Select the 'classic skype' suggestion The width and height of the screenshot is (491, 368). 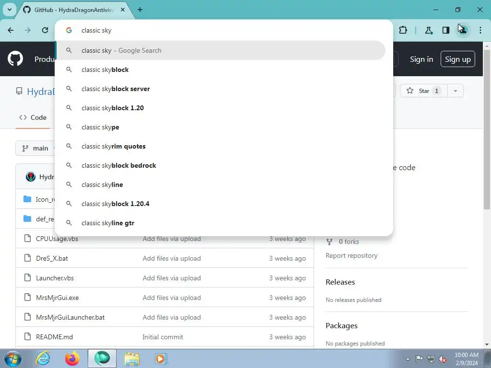(221, 127)
